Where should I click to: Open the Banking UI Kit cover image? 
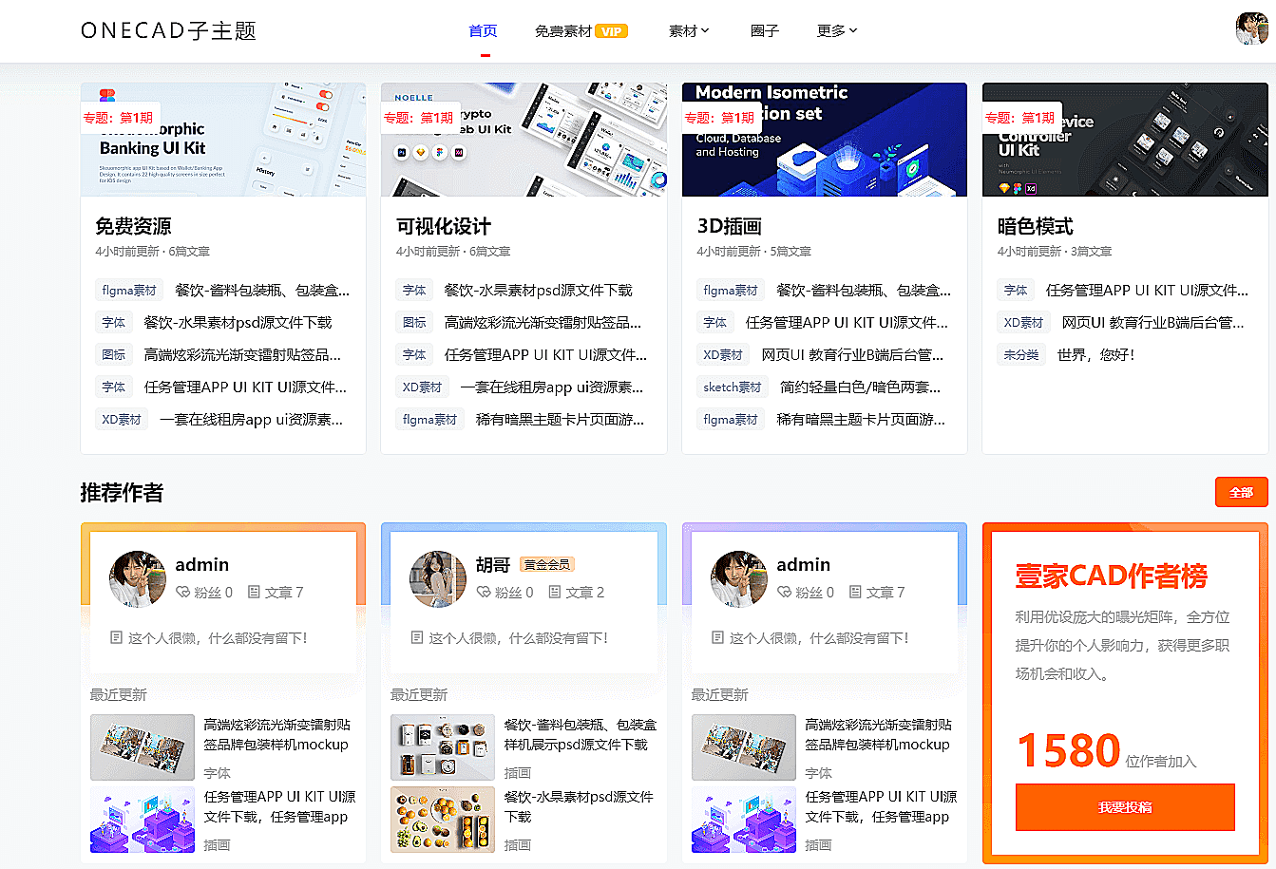tap(223, 140)
